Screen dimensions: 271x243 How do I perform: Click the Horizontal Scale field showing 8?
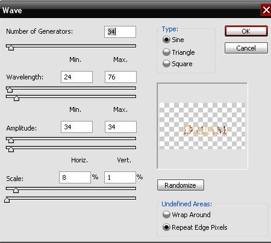pyautogui.click(x=75, y=177)
